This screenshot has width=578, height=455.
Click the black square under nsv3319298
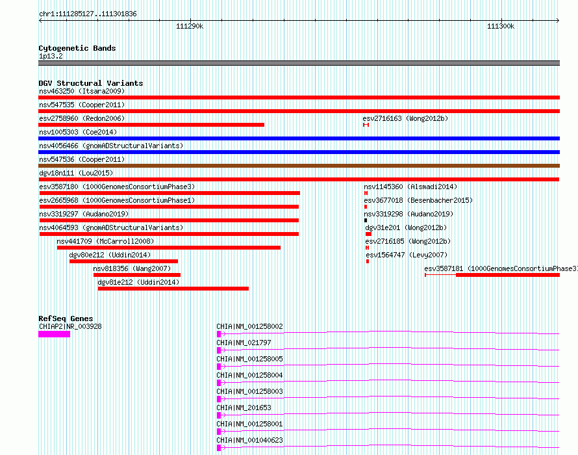pyautogui.click(x=365, y=220)
